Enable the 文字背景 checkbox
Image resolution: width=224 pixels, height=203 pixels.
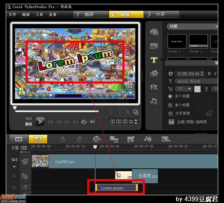tap(170, 114)
